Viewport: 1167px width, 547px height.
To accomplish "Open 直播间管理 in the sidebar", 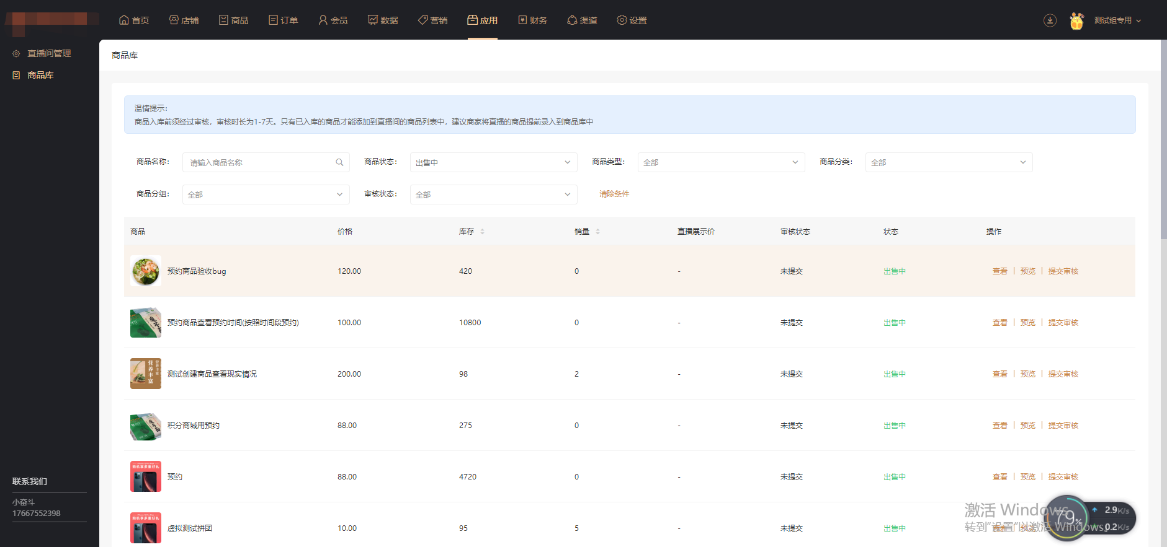I will coord(48,54).
